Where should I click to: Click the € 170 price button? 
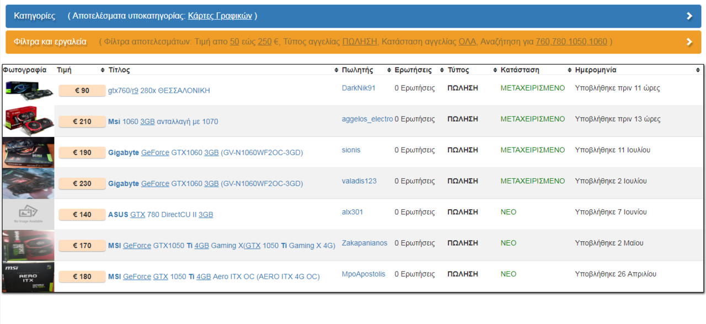point(82,246)
